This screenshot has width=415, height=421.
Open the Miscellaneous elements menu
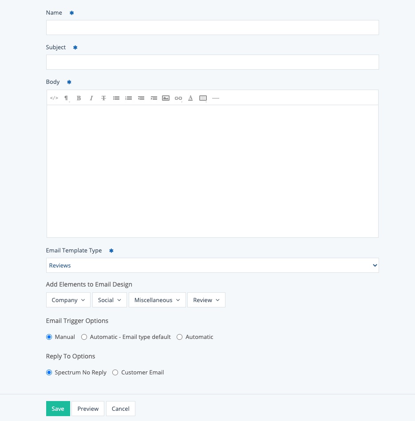coord(157,300)
